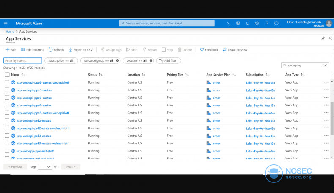Click the Next page button
This screenshot has height=193, width=334.
click(x=71, y=167)
